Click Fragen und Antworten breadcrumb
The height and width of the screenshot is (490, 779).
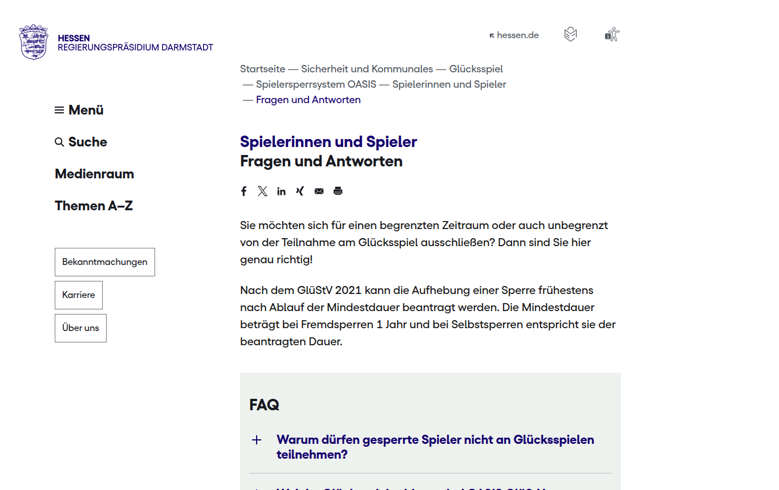309,100
